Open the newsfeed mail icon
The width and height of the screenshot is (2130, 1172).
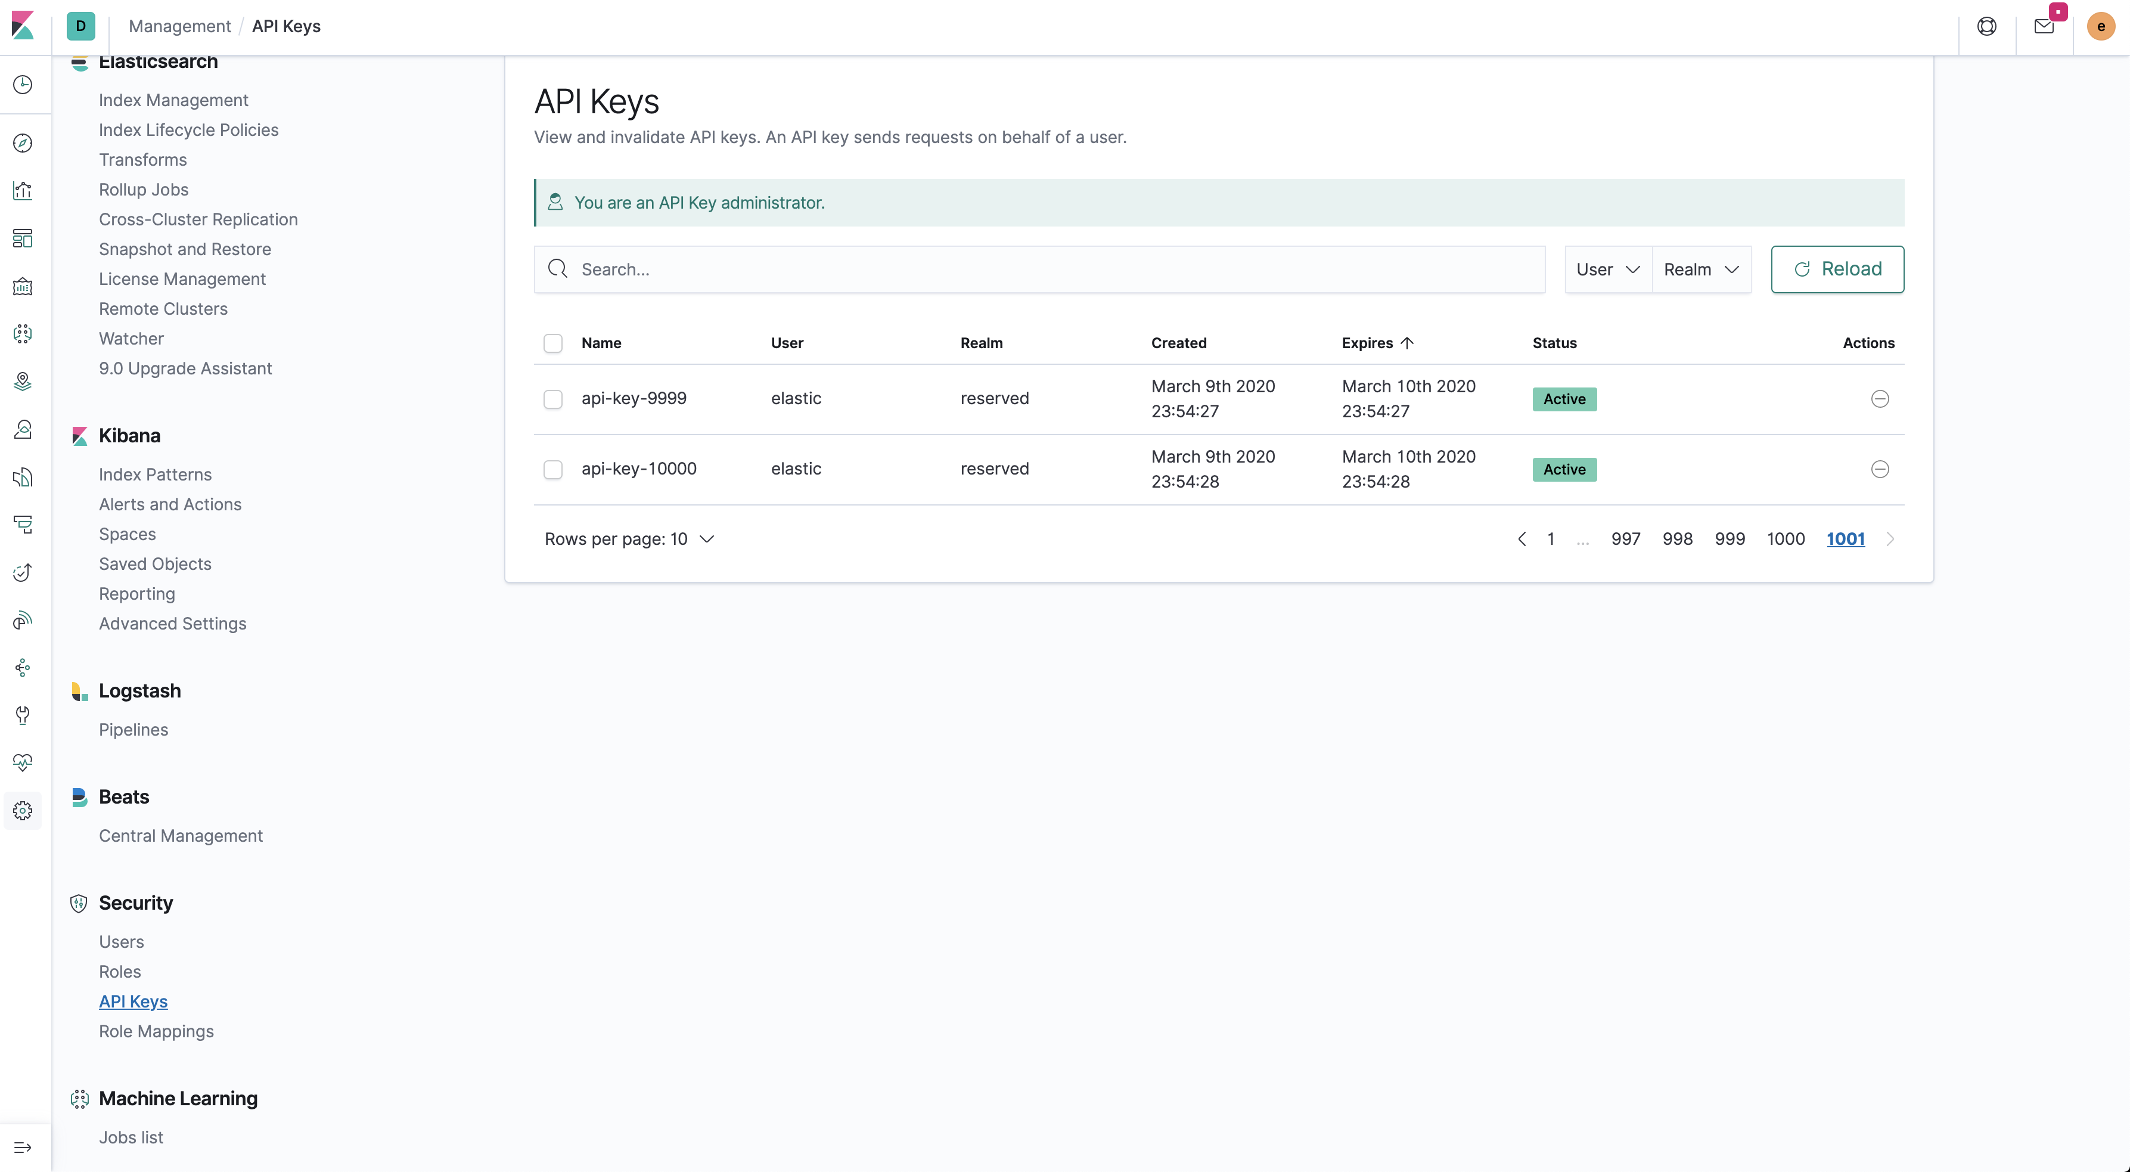[x=2043, y=26]
